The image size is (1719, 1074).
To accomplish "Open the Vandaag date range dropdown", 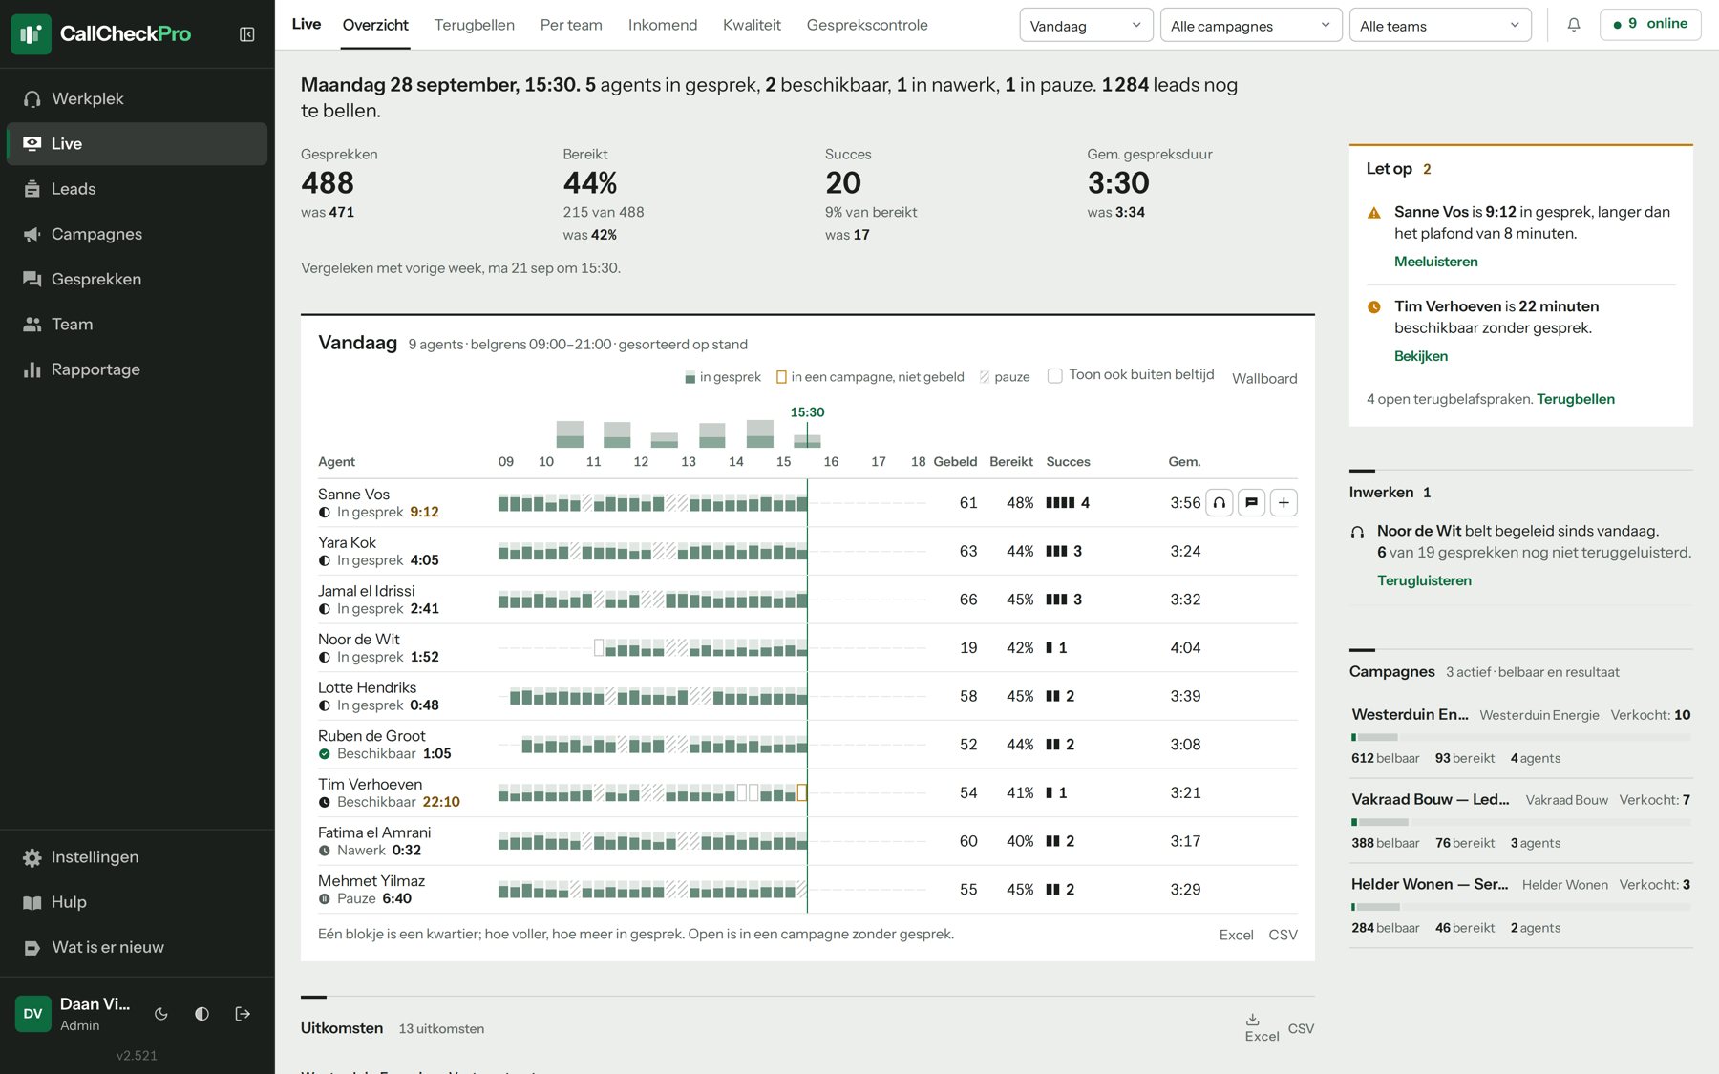I will click(x=1086, y=26).
